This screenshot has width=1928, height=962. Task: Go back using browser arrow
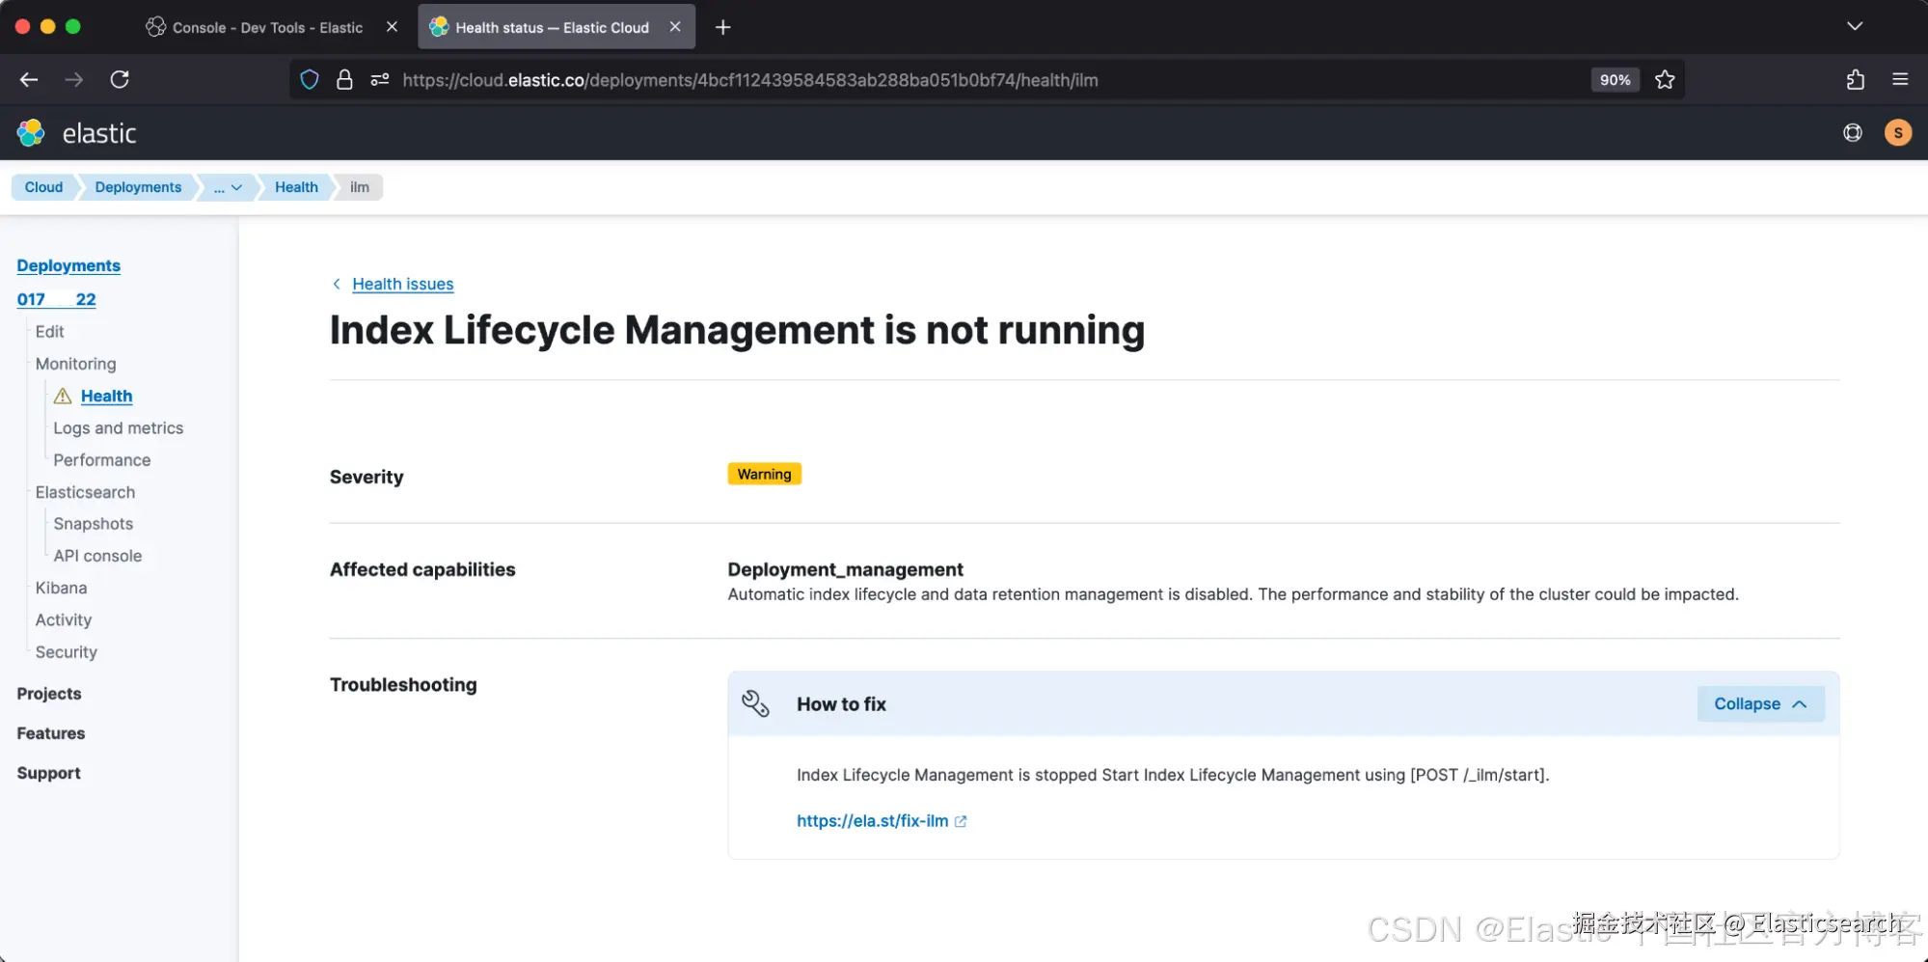pos(29,80)
